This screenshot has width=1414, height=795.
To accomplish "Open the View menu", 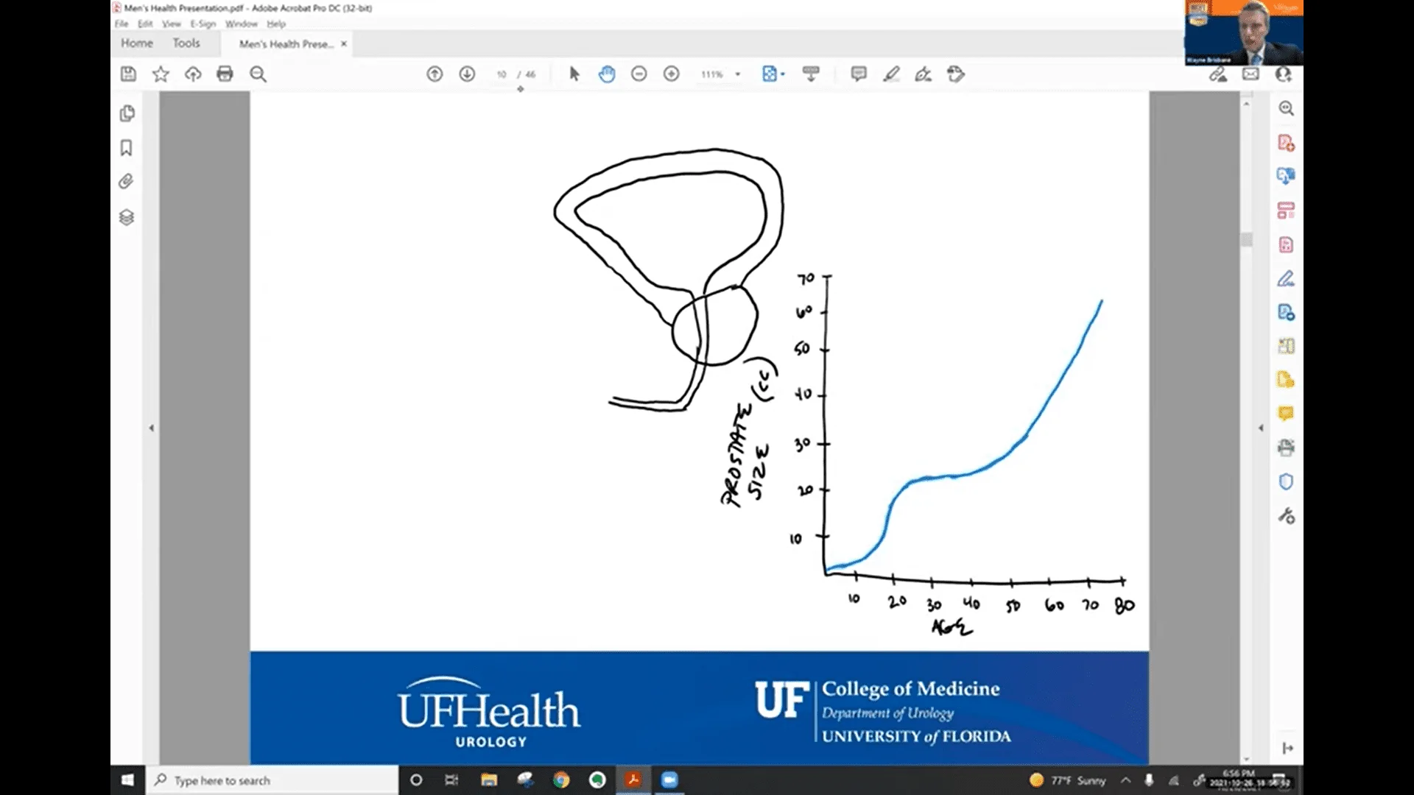I will [172, 24].
